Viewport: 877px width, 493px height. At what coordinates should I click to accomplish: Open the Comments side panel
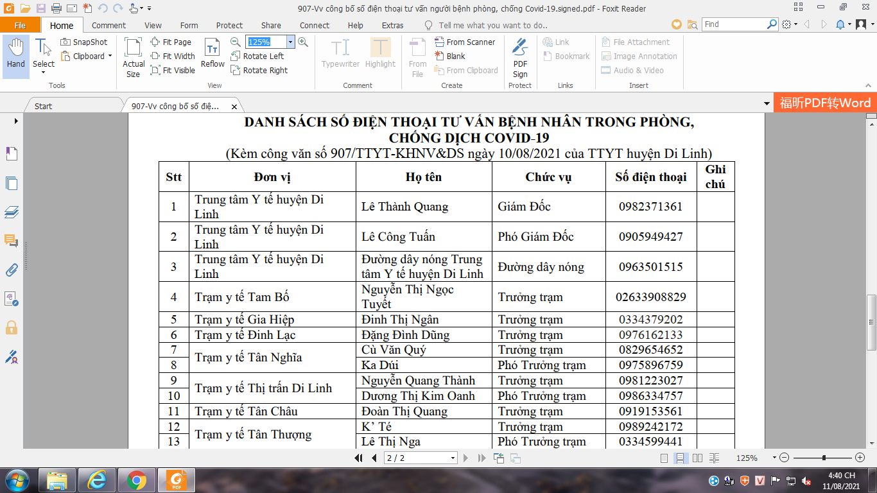point(12,241)
